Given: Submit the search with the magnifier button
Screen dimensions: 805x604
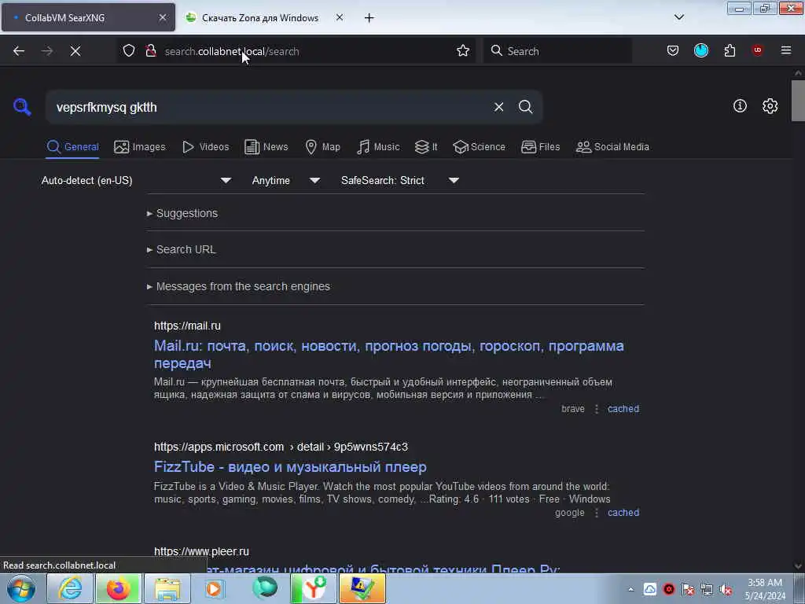Looking at the screenshot, I should tap(526, 107).
